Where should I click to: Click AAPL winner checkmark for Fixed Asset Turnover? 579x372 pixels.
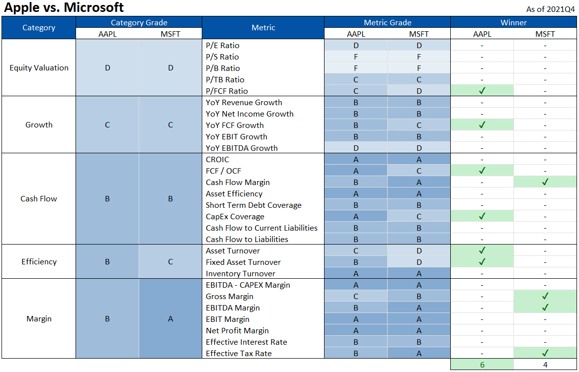[482, 262]
